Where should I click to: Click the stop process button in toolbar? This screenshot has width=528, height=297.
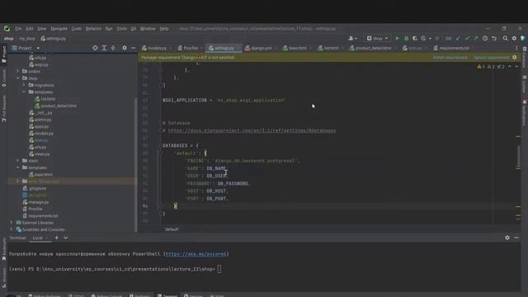437,39
